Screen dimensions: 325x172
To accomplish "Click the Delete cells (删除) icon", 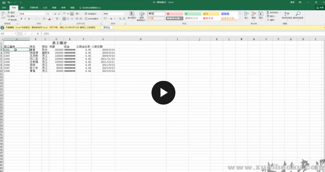I will (253, 15).
